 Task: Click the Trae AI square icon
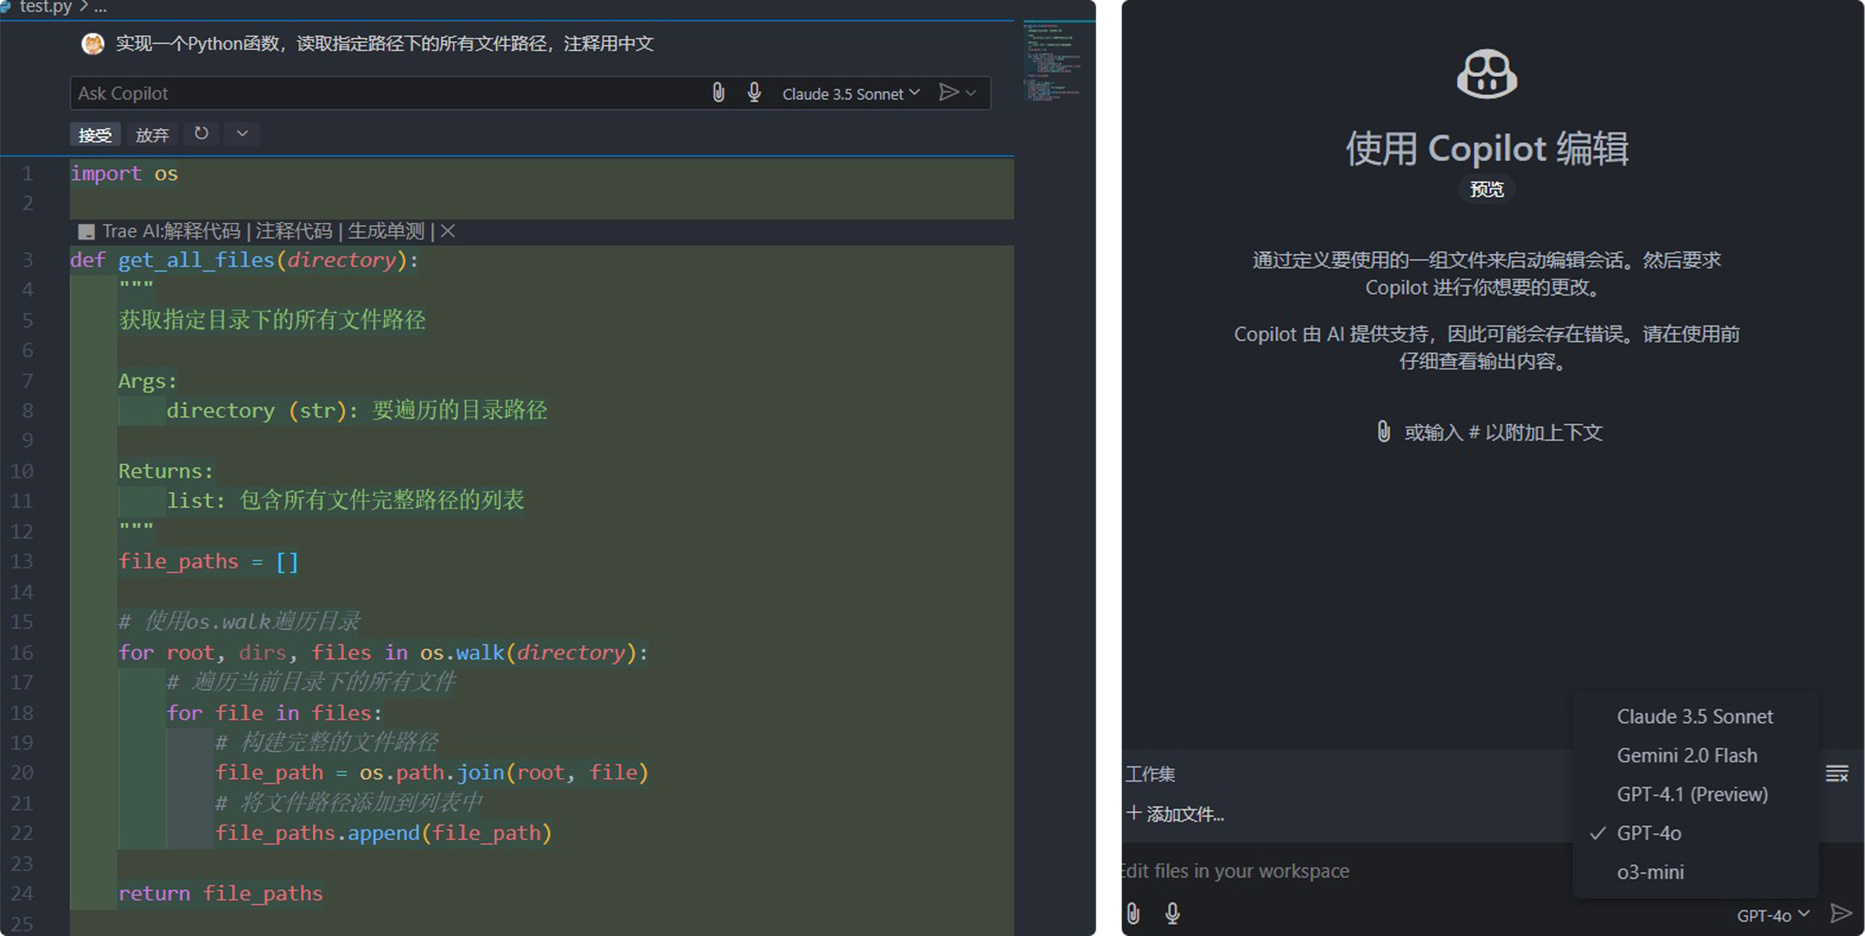coord(86,232)
